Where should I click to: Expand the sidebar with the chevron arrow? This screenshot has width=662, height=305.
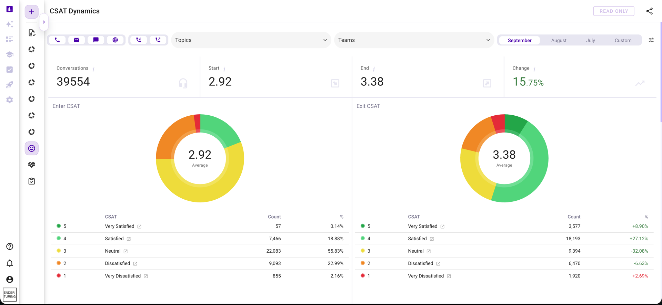44,22
